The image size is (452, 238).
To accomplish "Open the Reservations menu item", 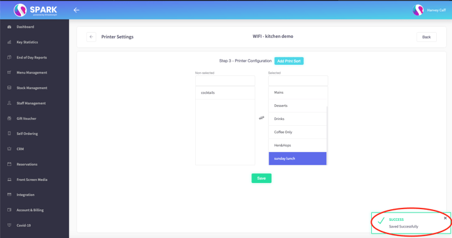I will [27, 165].
